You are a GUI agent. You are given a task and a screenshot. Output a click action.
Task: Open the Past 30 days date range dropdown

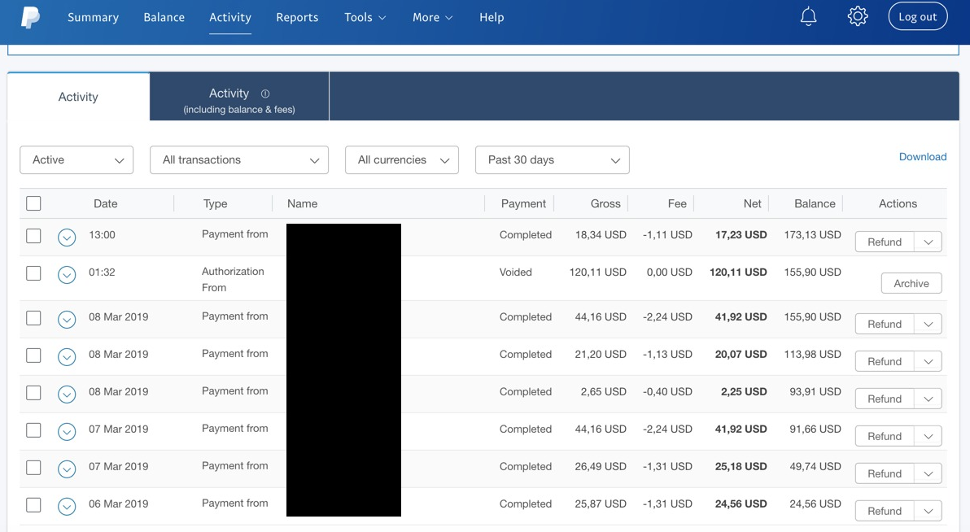point(553,159)
